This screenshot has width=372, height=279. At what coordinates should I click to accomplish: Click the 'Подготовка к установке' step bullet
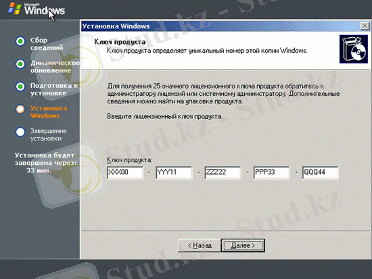click(20, 86)
